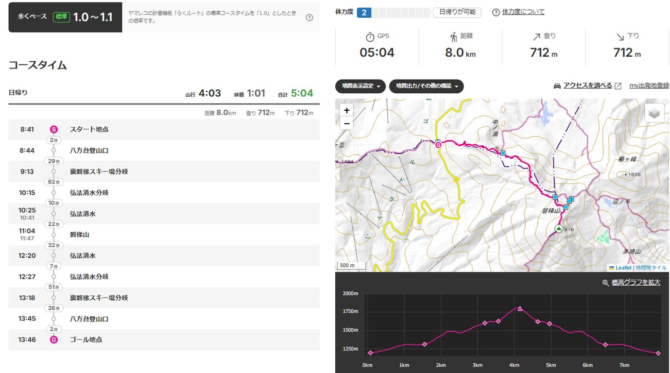The height and width of the screenshot is (373, 670).
Task: Click the summit triangle marker on map
Action: (559, 228)
